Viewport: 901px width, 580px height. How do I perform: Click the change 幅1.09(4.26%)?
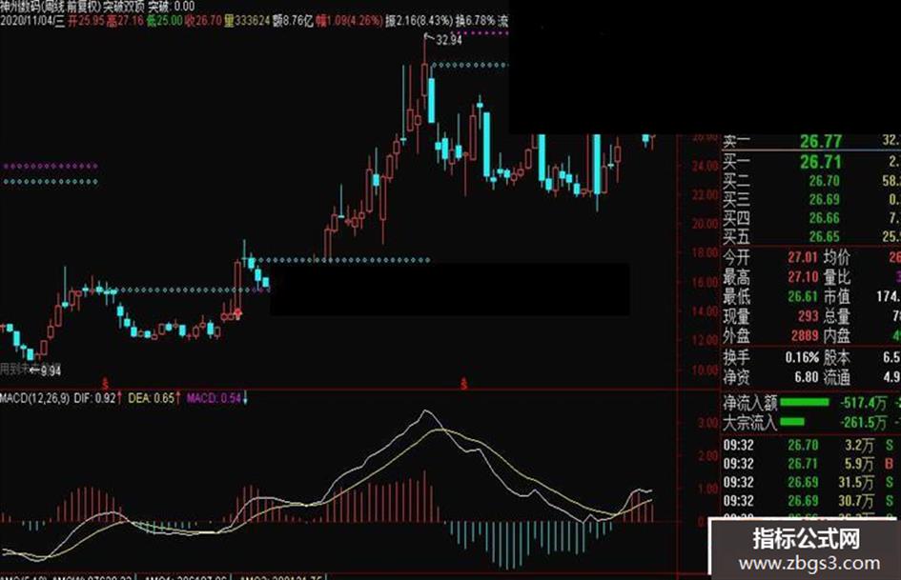[349, 21]
